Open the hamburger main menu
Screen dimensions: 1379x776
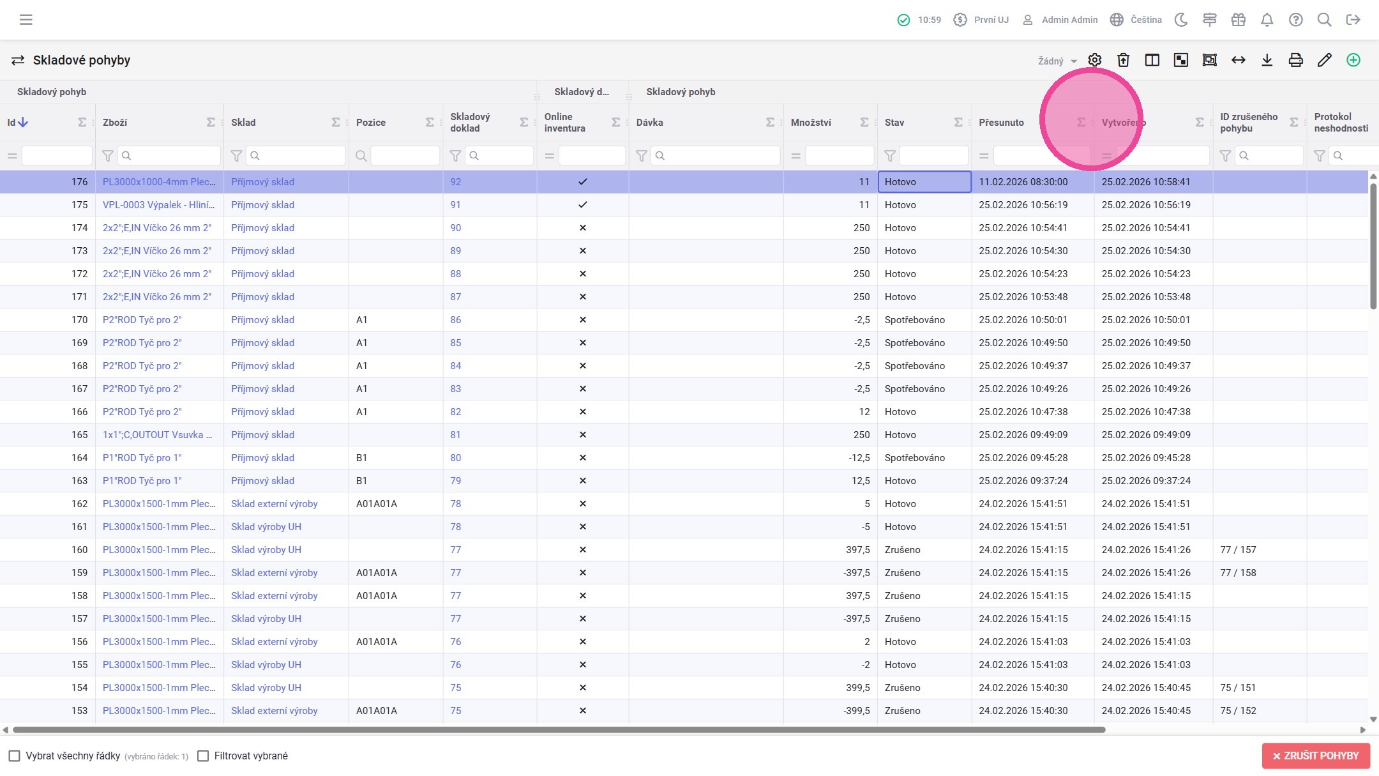pyautogui.click(x=26, y=20)
